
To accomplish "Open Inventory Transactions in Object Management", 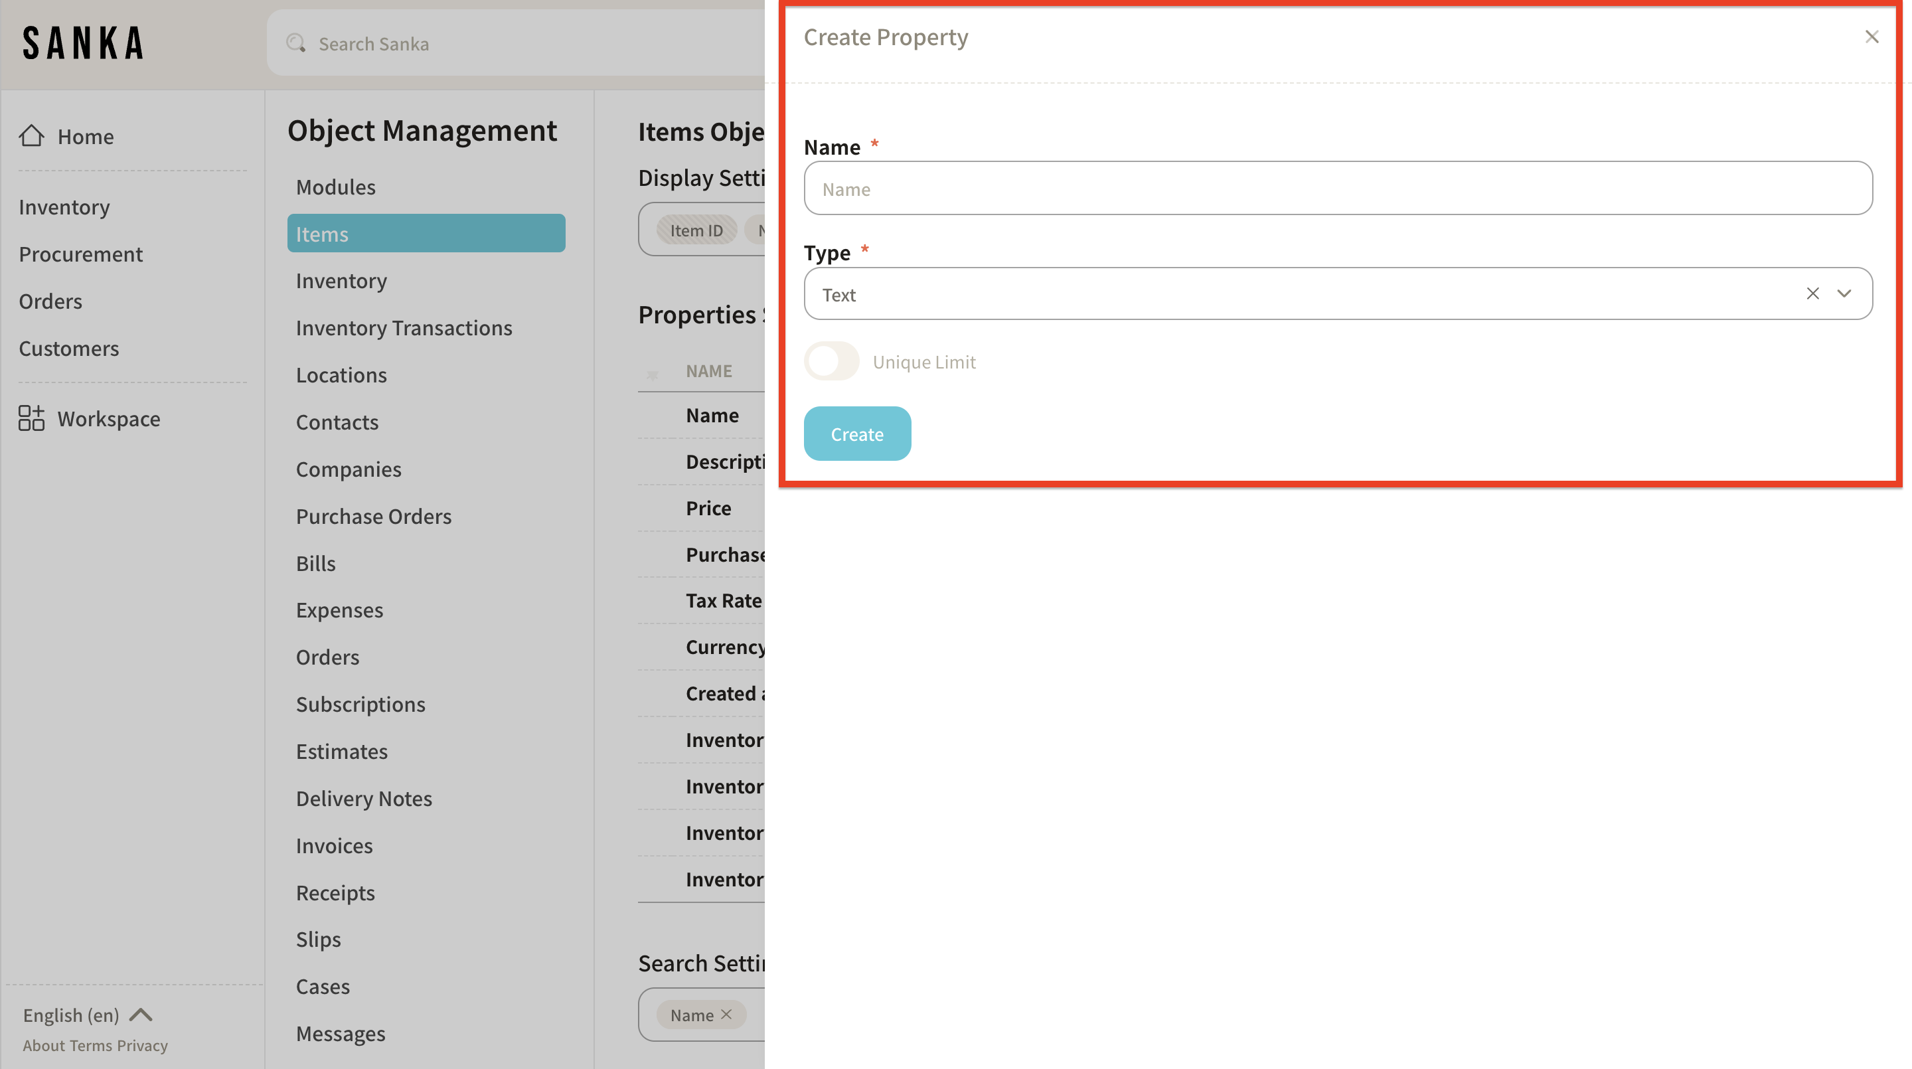I will coord(404,327).
